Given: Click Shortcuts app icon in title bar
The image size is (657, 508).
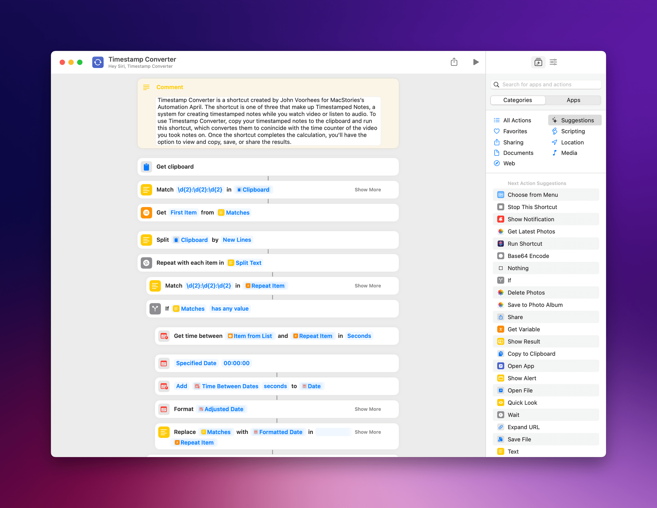Looking at the screenshot, I should coord(98,62).
